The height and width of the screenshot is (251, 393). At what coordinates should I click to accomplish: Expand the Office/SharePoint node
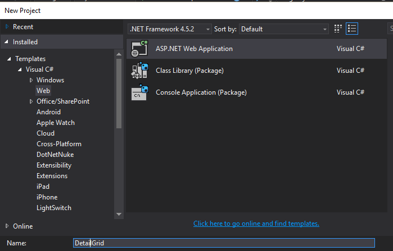pos(31,101)
